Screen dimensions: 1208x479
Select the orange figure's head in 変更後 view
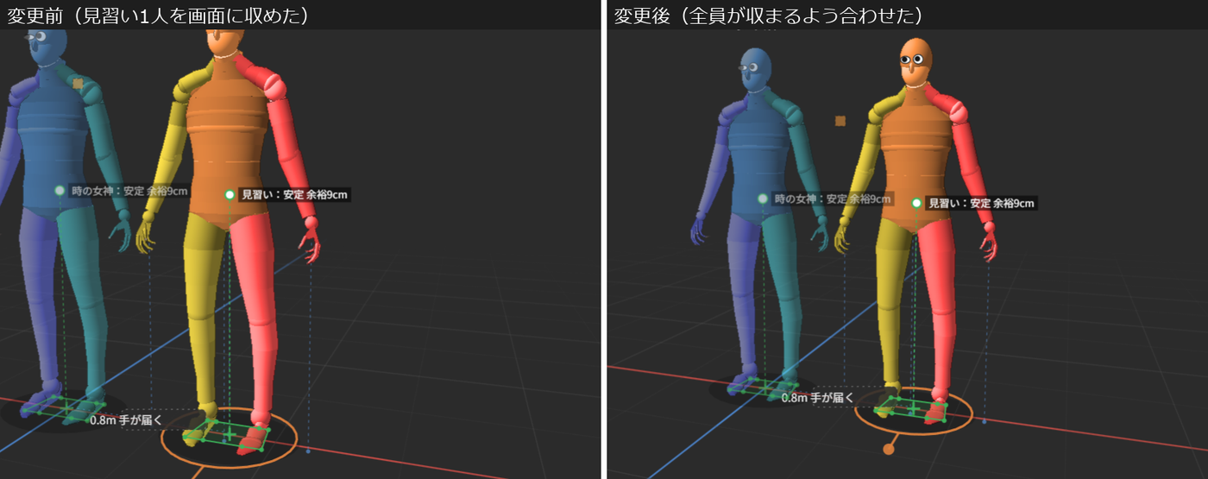click(916, 61)
